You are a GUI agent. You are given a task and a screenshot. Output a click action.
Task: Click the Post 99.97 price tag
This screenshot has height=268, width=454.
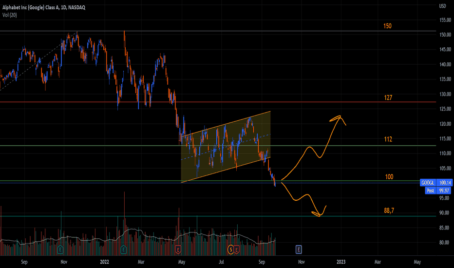(438, 191)
